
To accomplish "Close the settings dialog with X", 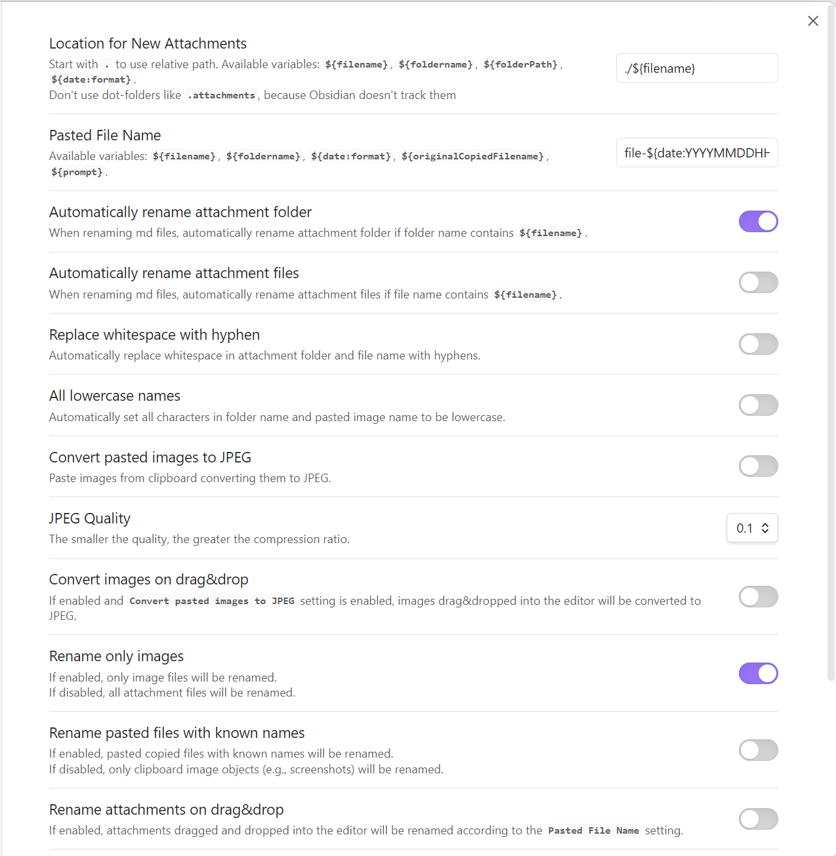I will point(813,21).
